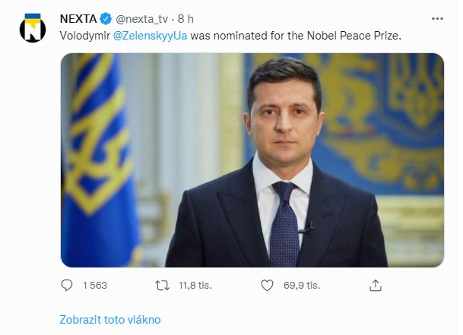Open the tweet's attached photo
The width and height of the screenshot is (463, 335).
[252, 160]
